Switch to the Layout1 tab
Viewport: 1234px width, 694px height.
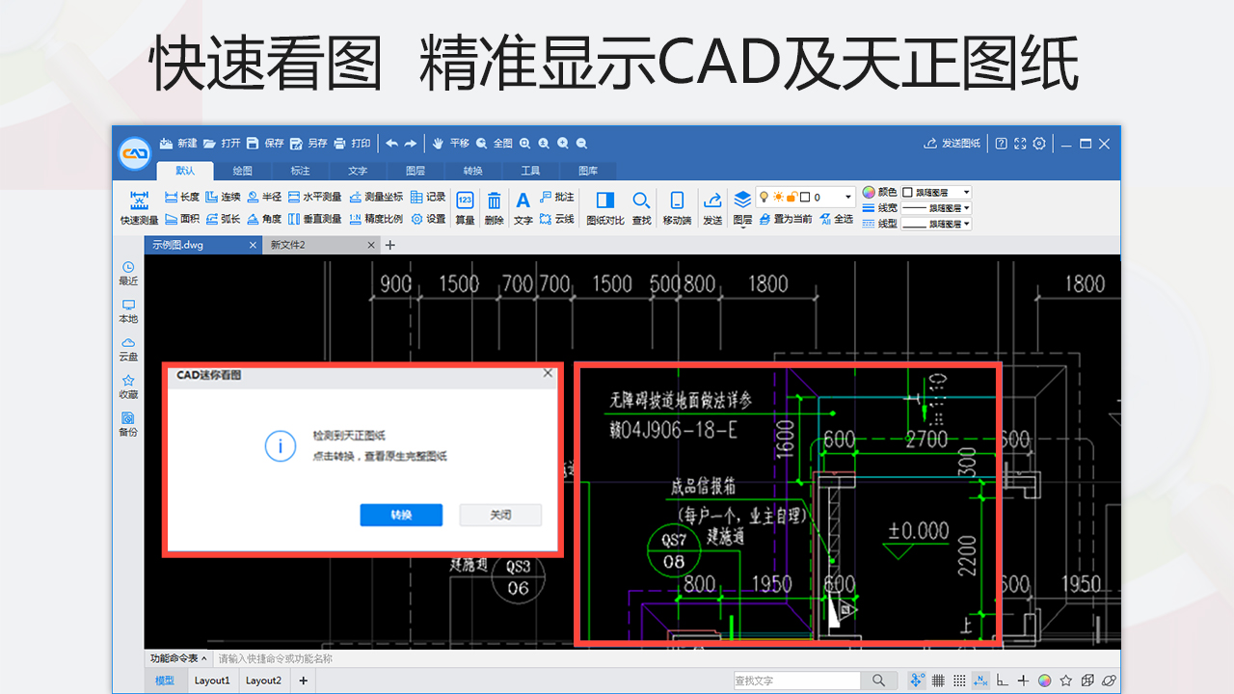pos(211,681)
